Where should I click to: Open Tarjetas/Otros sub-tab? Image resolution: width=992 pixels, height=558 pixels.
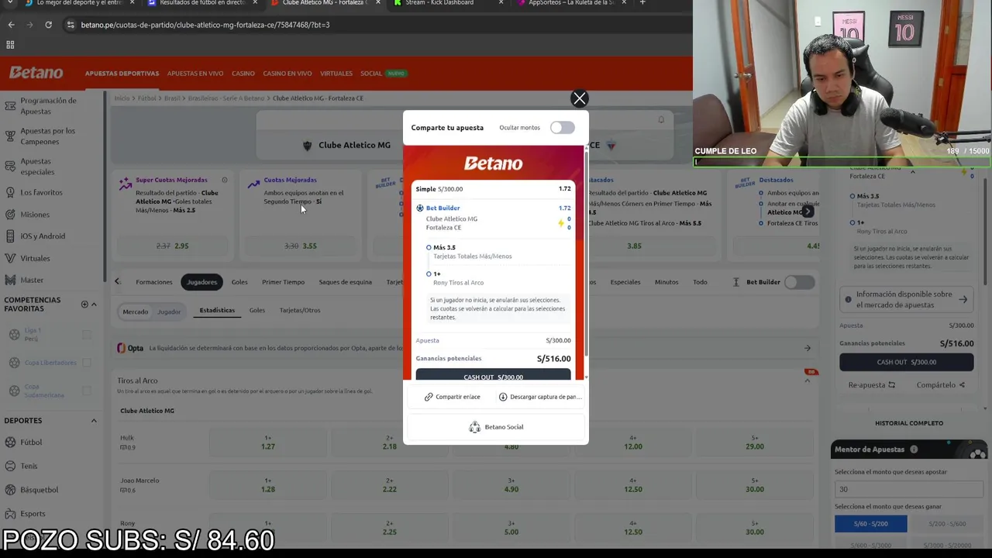pos(300,311)
